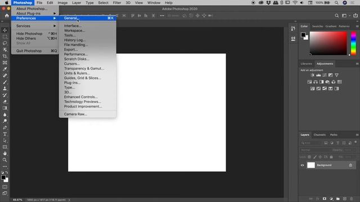Choose Quit Photoshop

(35, 51)
